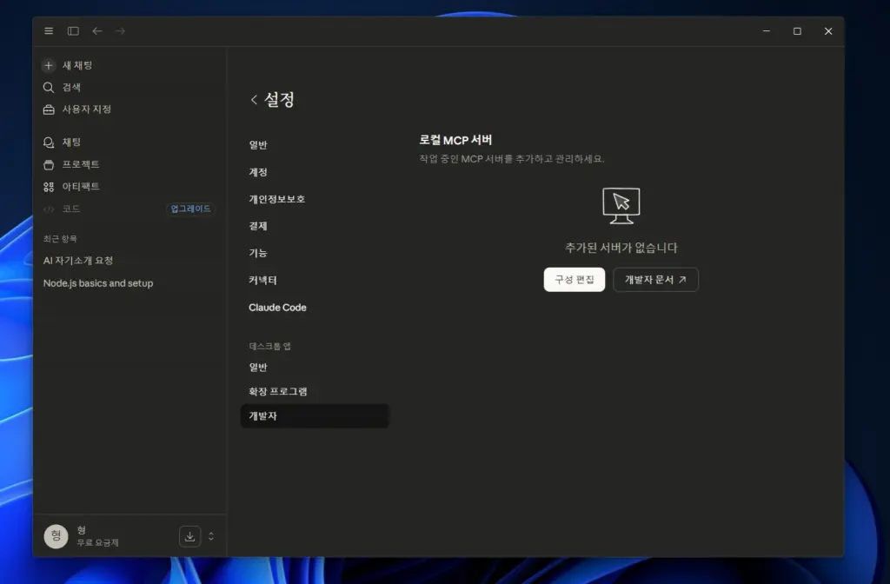This screenshot has height=584, width=890.
Task: Select the 개발자 settings tab
Action: 315,416
